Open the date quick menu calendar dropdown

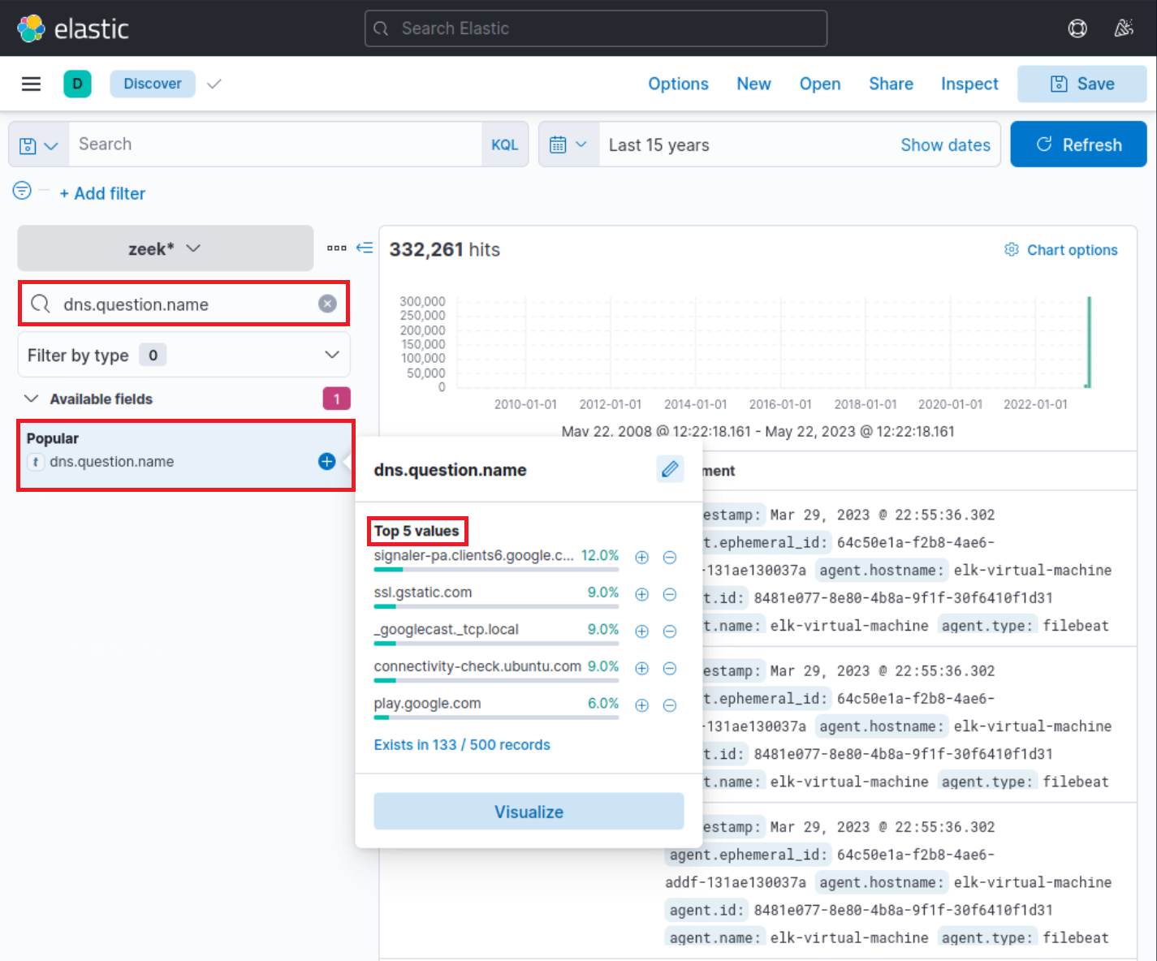click(x=568, y=144)
